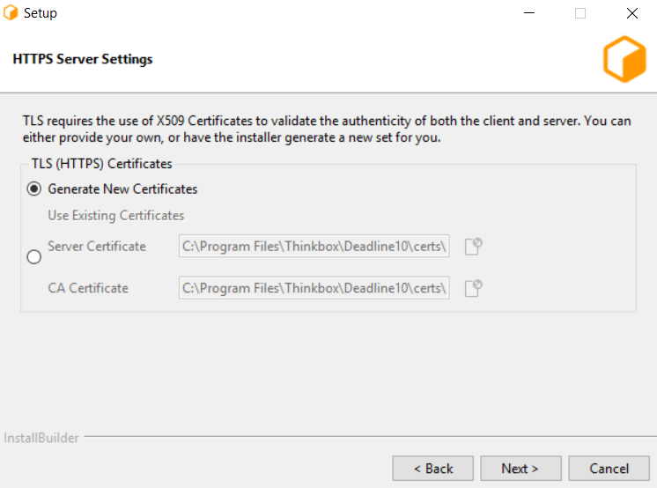
Task: Click the 'TLS (HTTPS) Certificates' group label
Action: (x=102, y=164)
